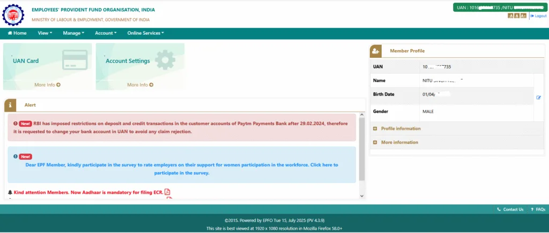
Task: Click alert scrollbar down arrow
Action: pyautogui.click(x=362, y=196)
